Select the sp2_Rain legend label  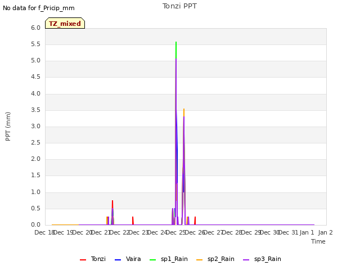(221, 259)
